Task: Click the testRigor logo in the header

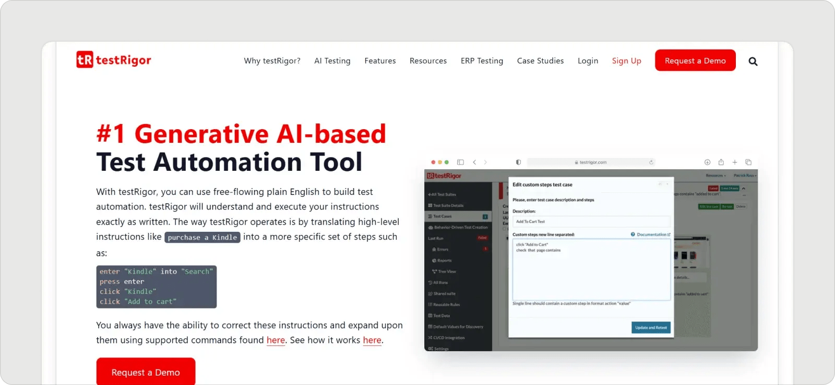Action: [114, 60]
